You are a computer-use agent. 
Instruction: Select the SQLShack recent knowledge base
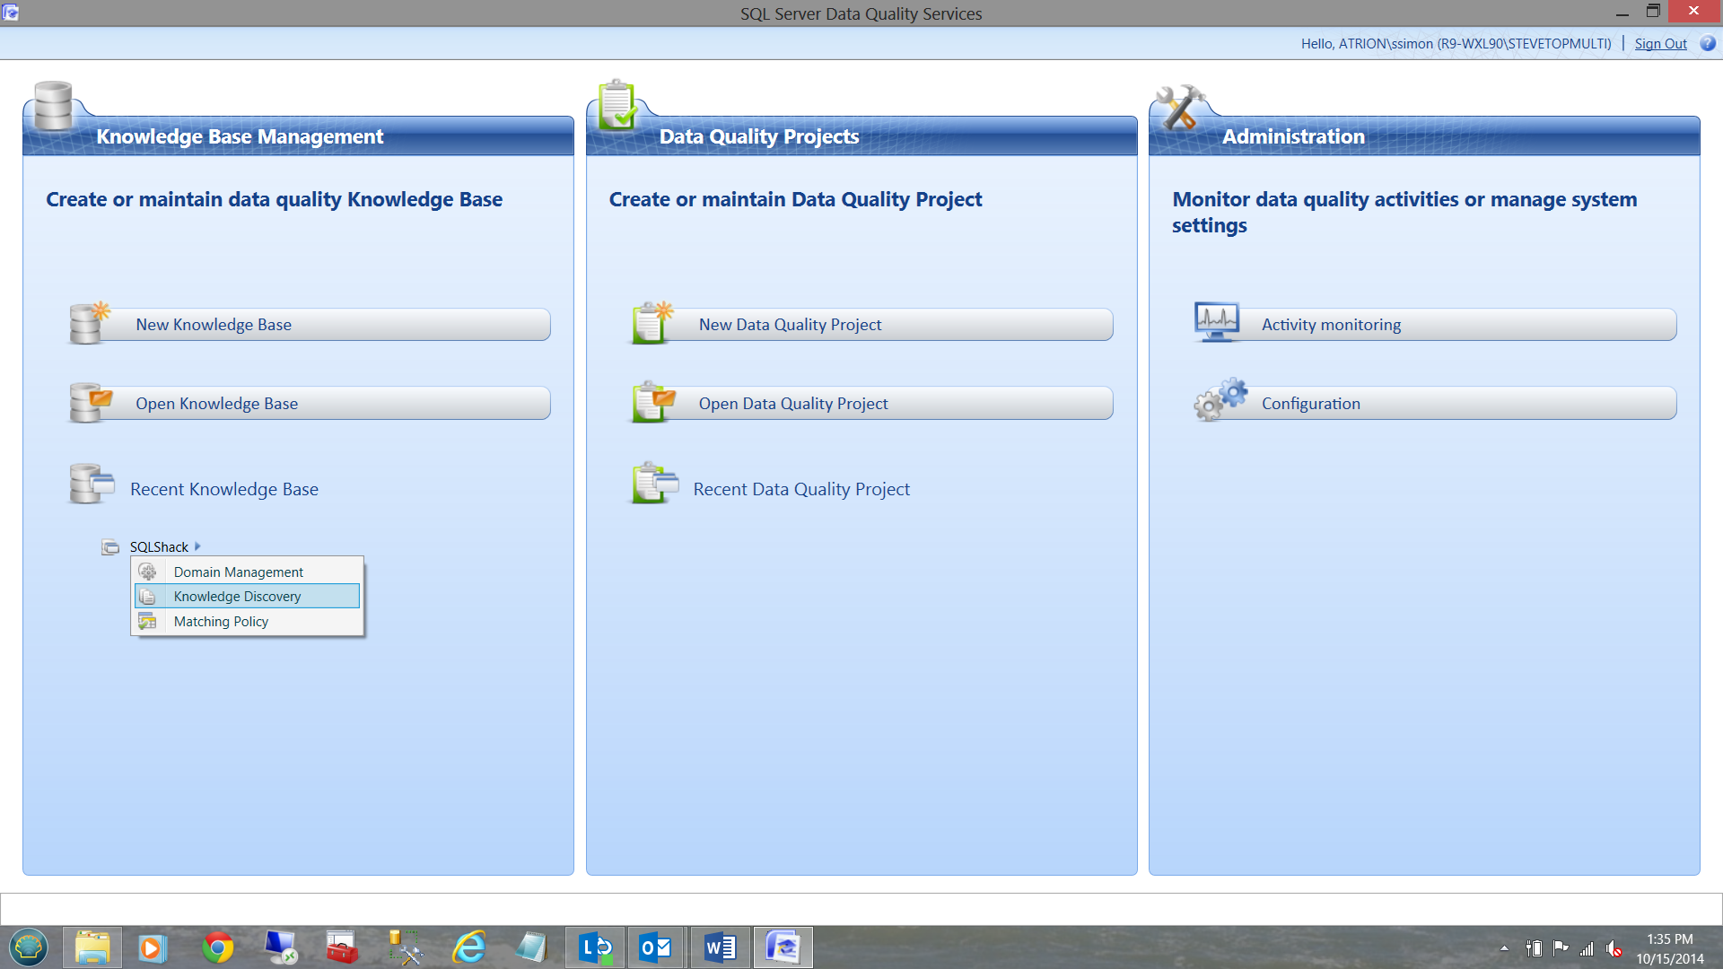pos(159,546)
